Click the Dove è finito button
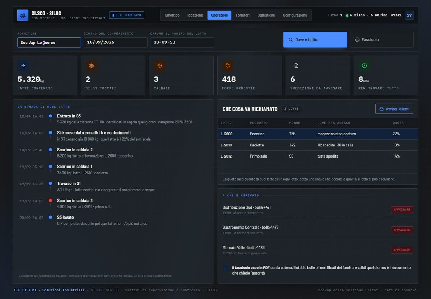This screenshot has width=431, height=299. (x=315, y=39)
